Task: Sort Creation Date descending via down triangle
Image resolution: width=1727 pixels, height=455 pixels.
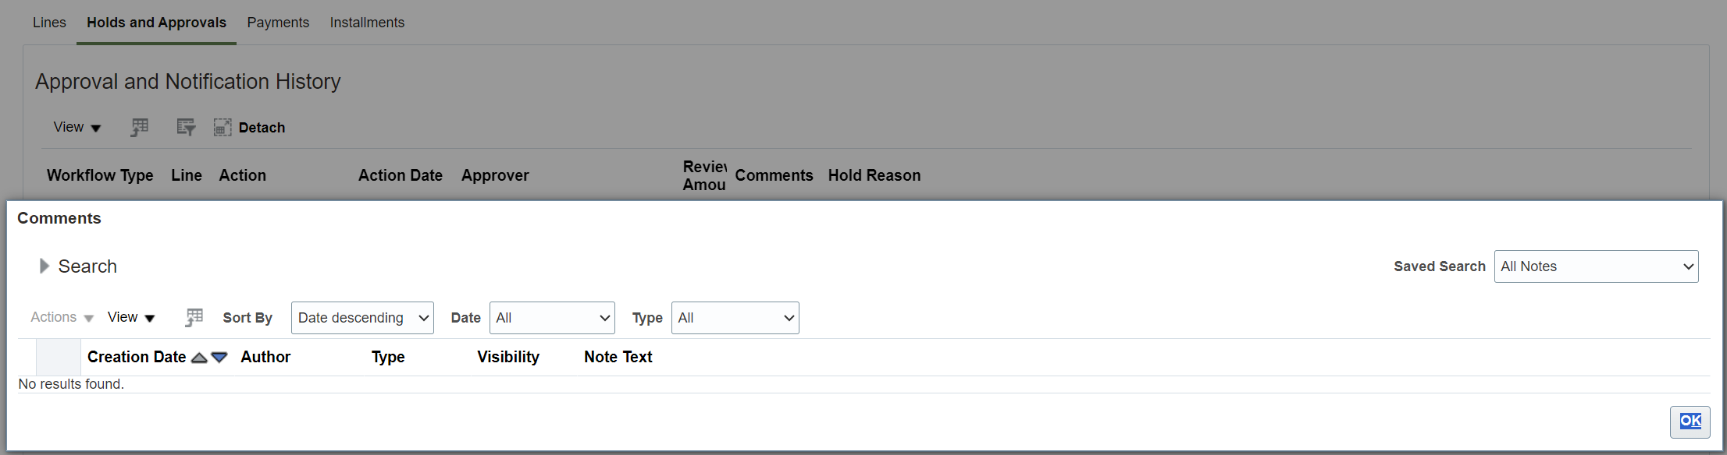Action: 219,358
